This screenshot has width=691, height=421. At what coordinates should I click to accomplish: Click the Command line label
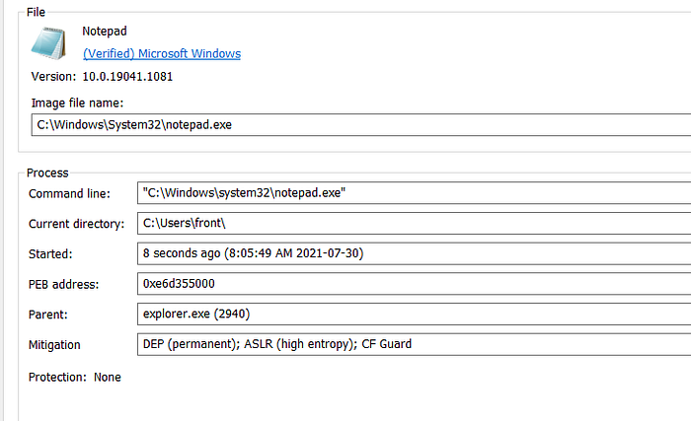click(x=69, y=194)
